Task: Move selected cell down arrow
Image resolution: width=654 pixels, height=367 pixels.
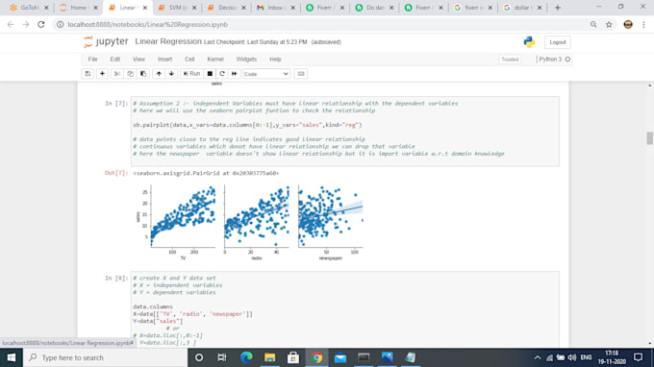Action: click(171, 74)
